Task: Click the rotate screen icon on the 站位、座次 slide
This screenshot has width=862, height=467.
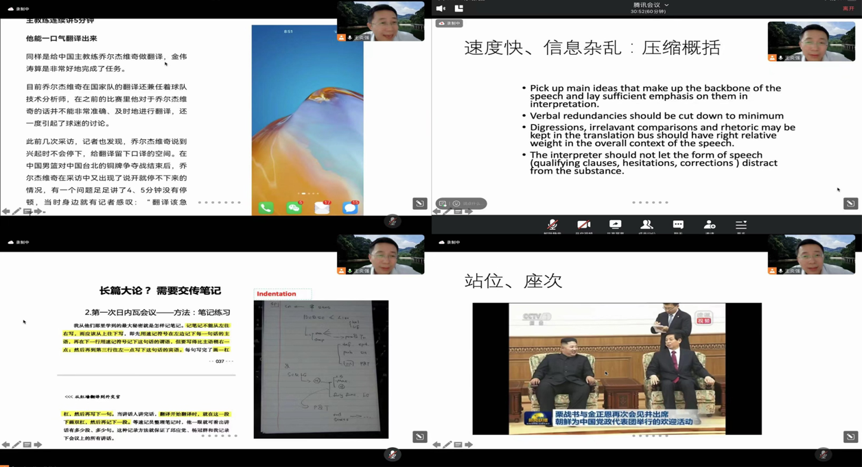Action: 850,437
